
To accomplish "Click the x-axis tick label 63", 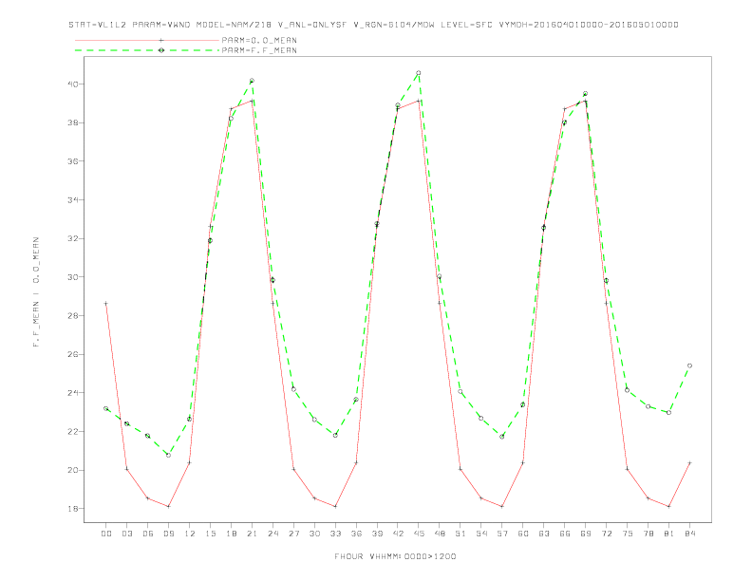I will [544, 534].
